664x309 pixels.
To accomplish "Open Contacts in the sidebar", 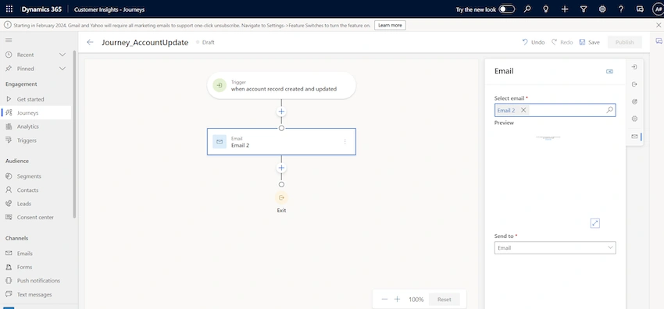I will click(36, 190).
